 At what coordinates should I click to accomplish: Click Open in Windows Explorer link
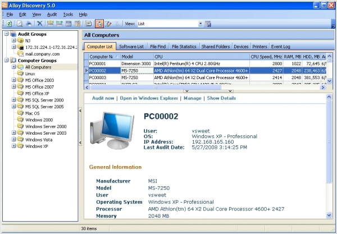coord(149,98)
